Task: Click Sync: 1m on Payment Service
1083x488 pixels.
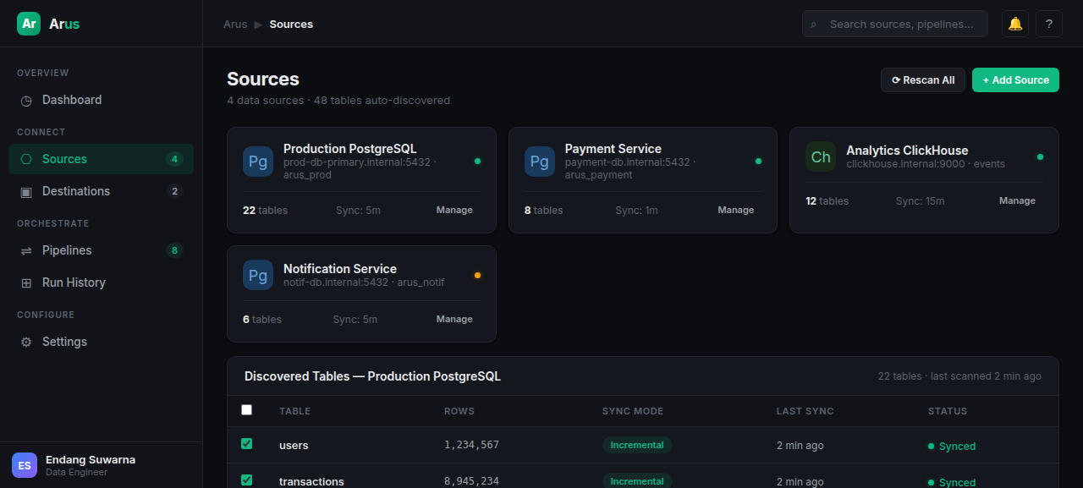Action: point(637,210)
